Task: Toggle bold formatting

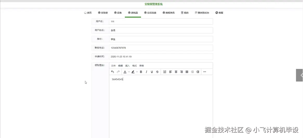Action: pyautogui.click(x=141, y=72)
